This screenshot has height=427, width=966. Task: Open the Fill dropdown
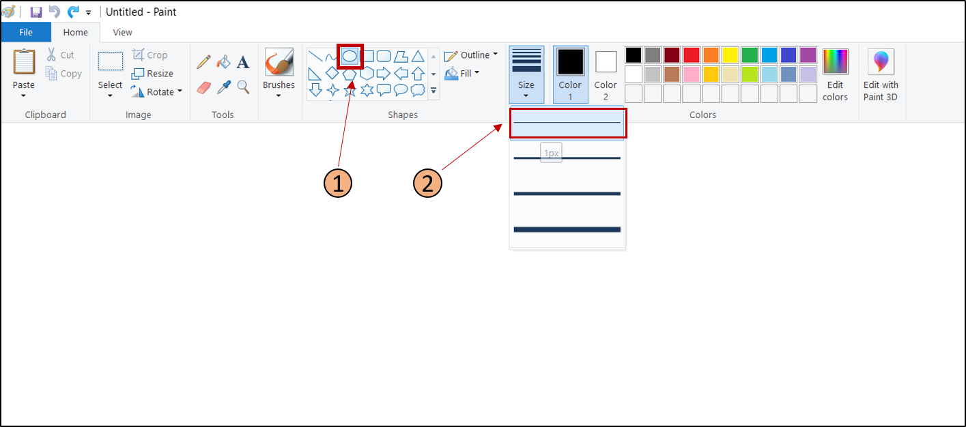pos(462,73)
